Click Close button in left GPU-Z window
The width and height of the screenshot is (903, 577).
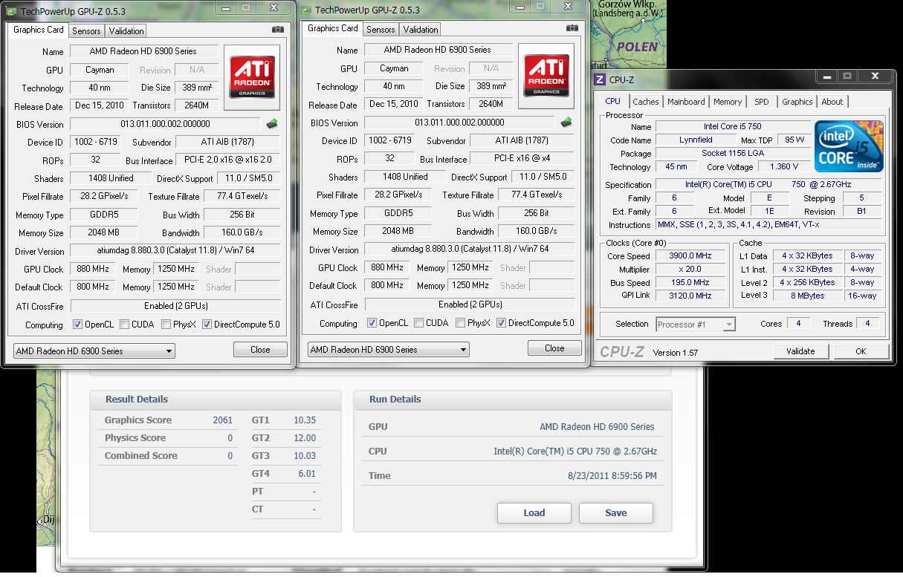[260, 350]
